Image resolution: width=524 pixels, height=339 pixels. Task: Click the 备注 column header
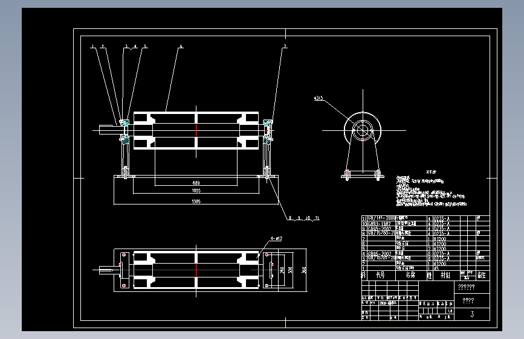coord(482,275)
